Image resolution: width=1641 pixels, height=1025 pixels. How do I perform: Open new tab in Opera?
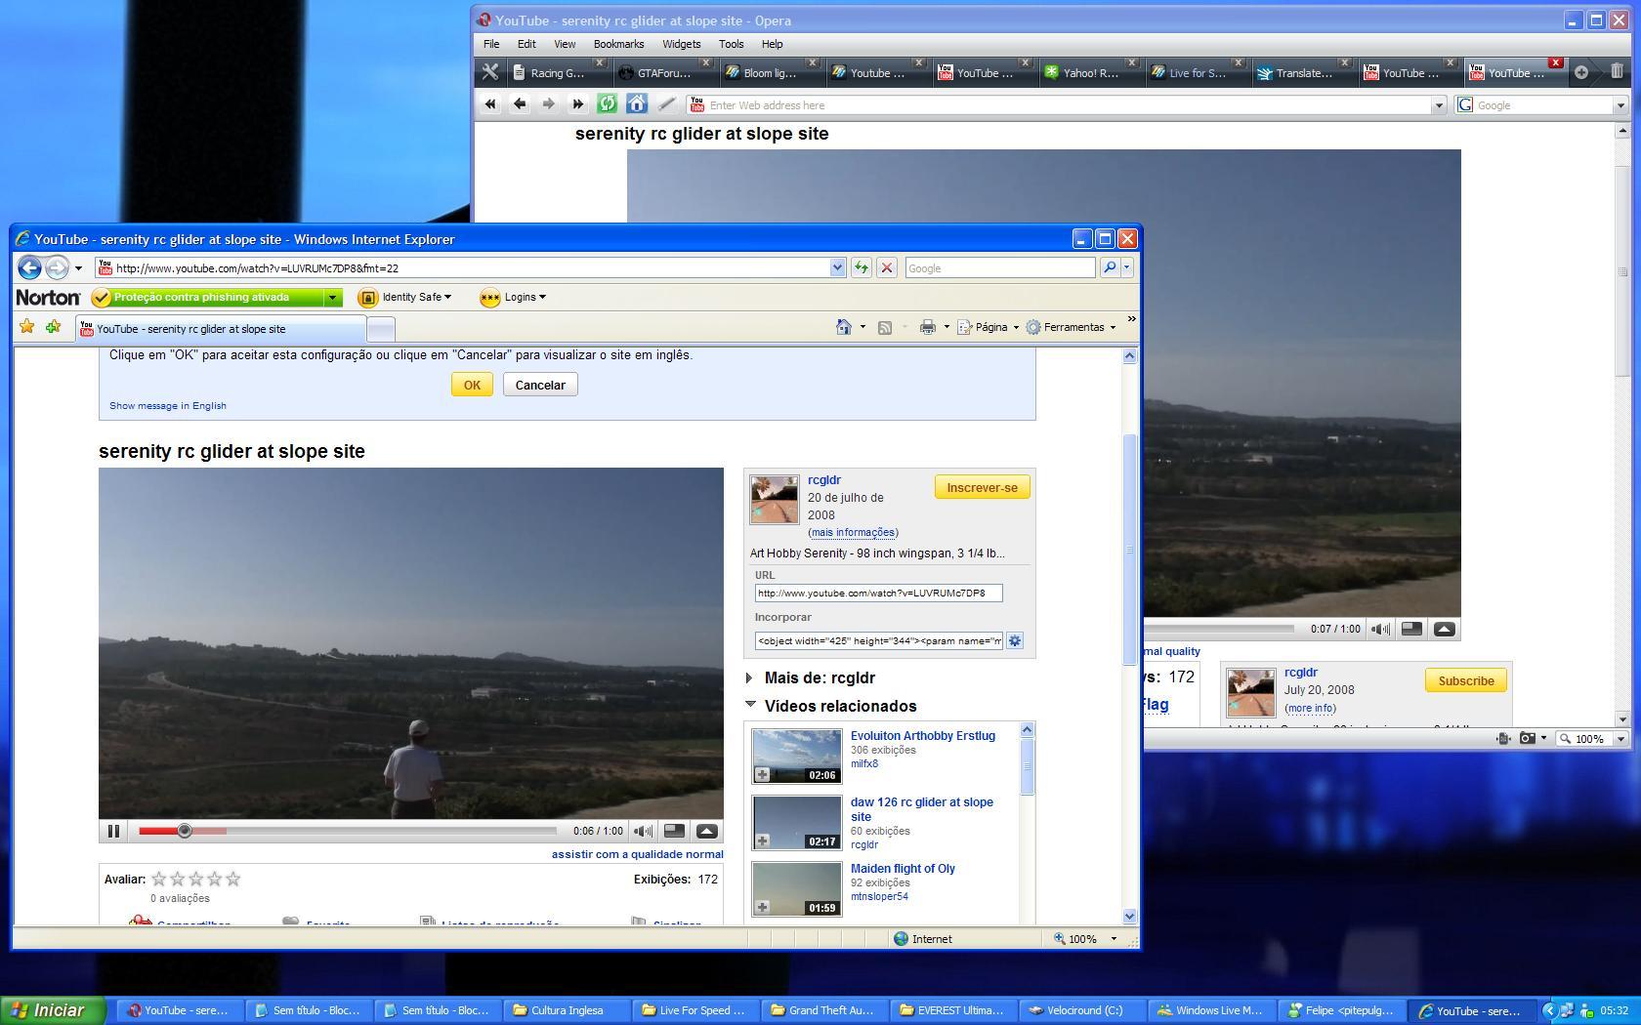(1581, 72)
